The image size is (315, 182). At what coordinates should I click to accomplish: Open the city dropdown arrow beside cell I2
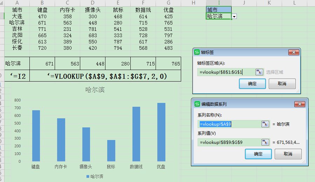[234, 17]
